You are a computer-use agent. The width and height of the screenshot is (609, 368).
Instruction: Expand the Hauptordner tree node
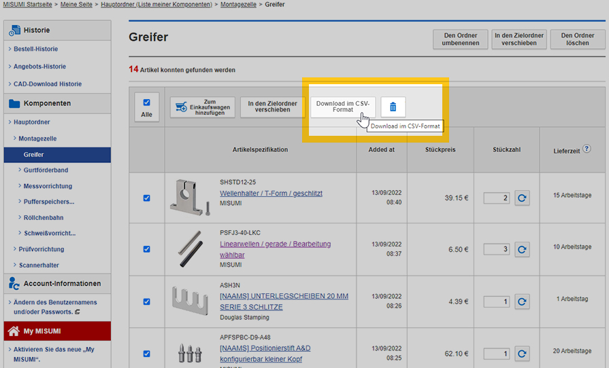click(10, 122)
